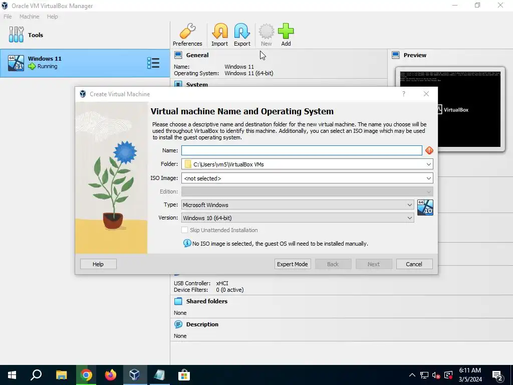Open Microsoft Store from the taskbar
The image size is (513, 385).
tap(184, 375)
